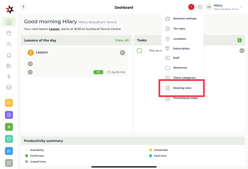Image resolution: width=248 pixels, height=169 pixels.
Task: Open the settings gear icon
Action: [x=200, y=7]
